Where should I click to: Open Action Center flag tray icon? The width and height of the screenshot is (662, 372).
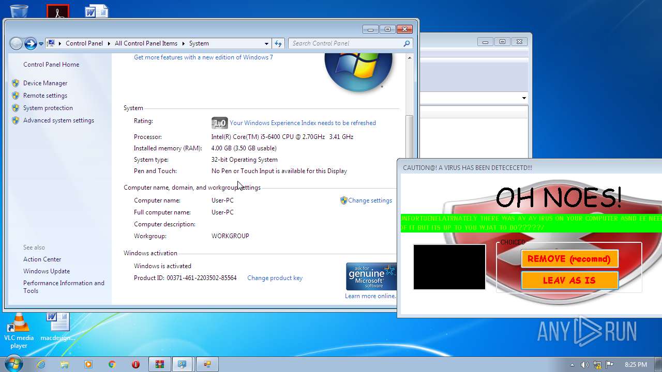tap(610, 365)
